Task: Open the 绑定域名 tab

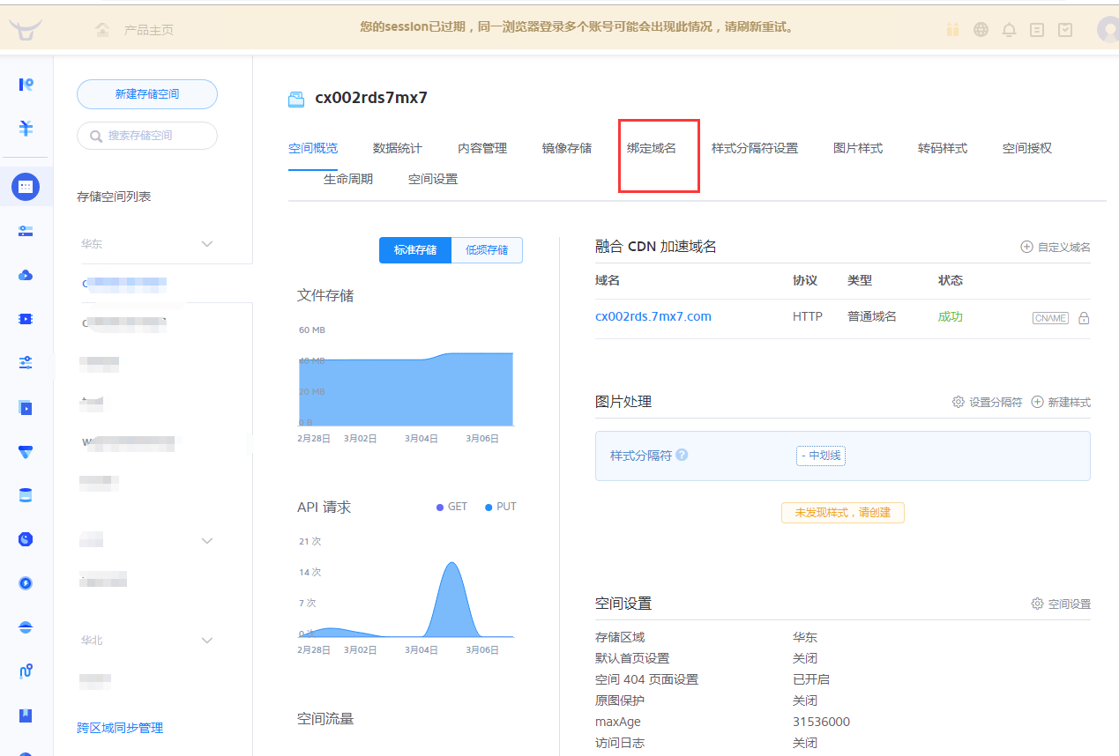Action: [652, 148]
